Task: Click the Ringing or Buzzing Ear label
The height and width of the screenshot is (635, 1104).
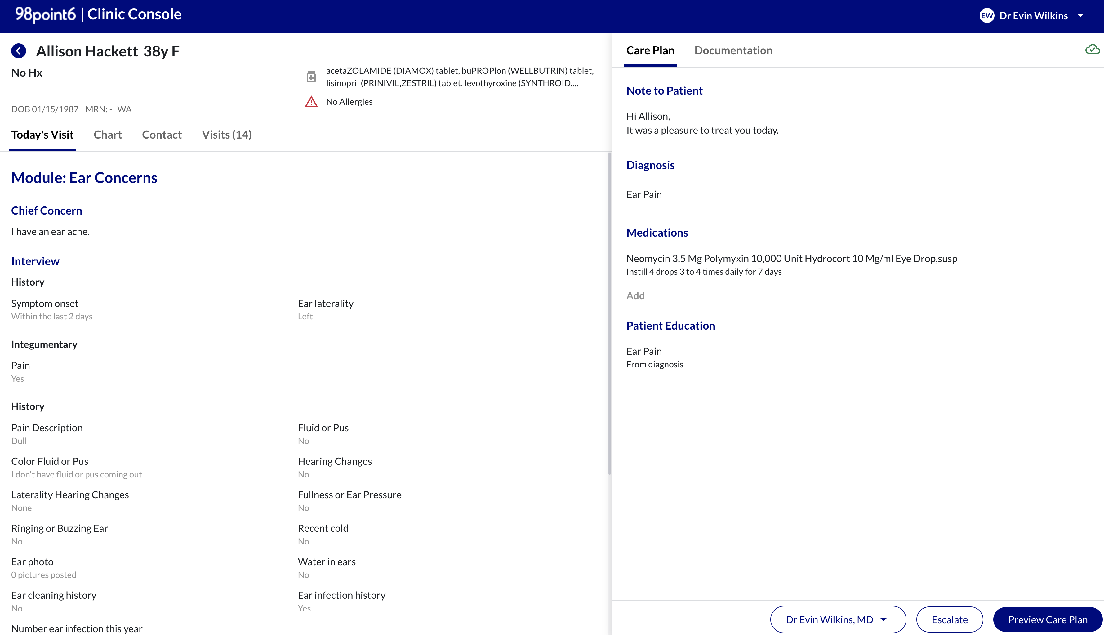Action: click(x=59, y=528)
